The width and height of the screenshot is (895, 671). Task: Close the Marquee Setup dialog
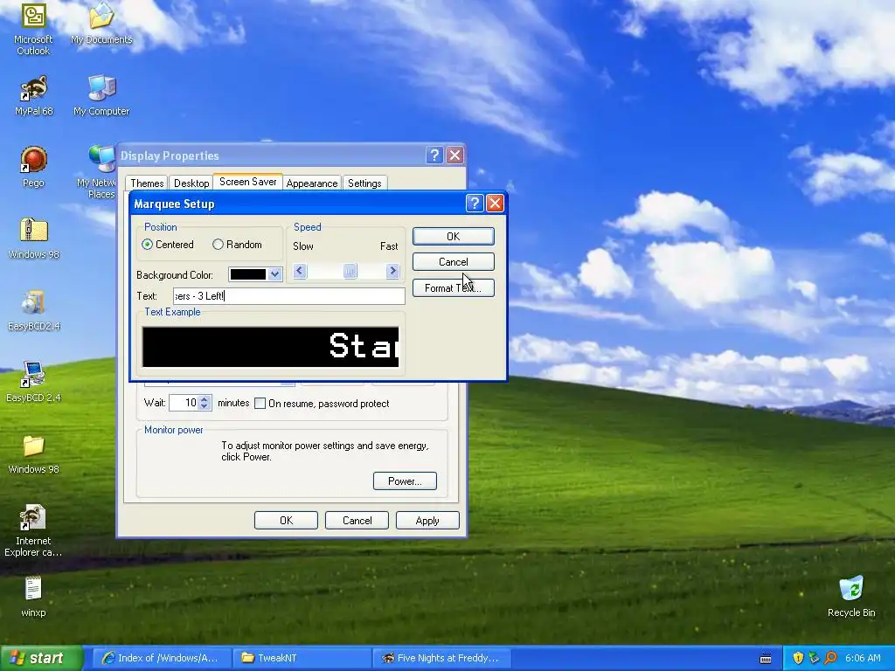coord(495,203)
